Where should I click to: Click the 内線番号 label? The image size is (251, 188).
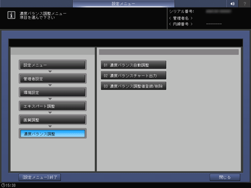[x=181, y=24]
